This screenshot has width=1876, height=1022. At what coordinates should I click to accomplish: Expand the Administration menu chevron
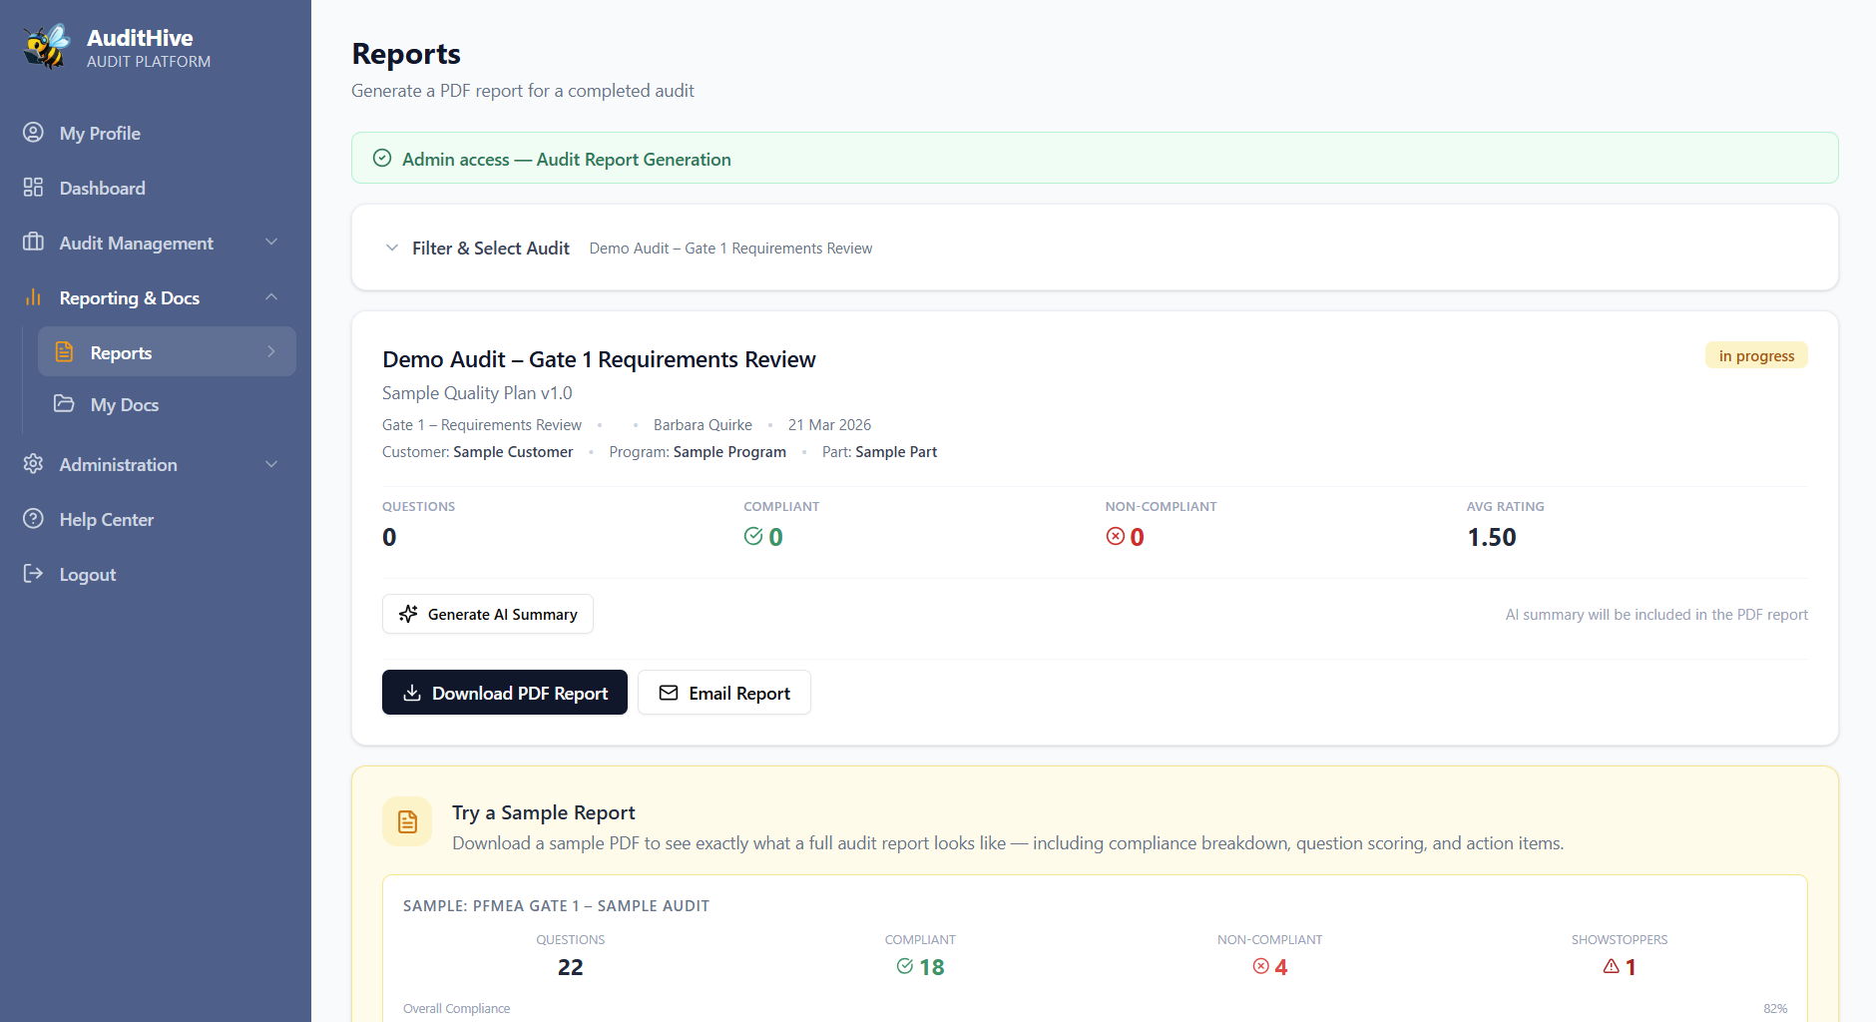coord(271,464)
